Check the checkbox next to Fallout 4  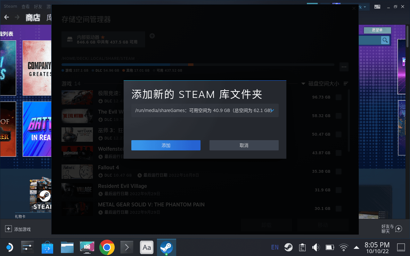(338, 171)
